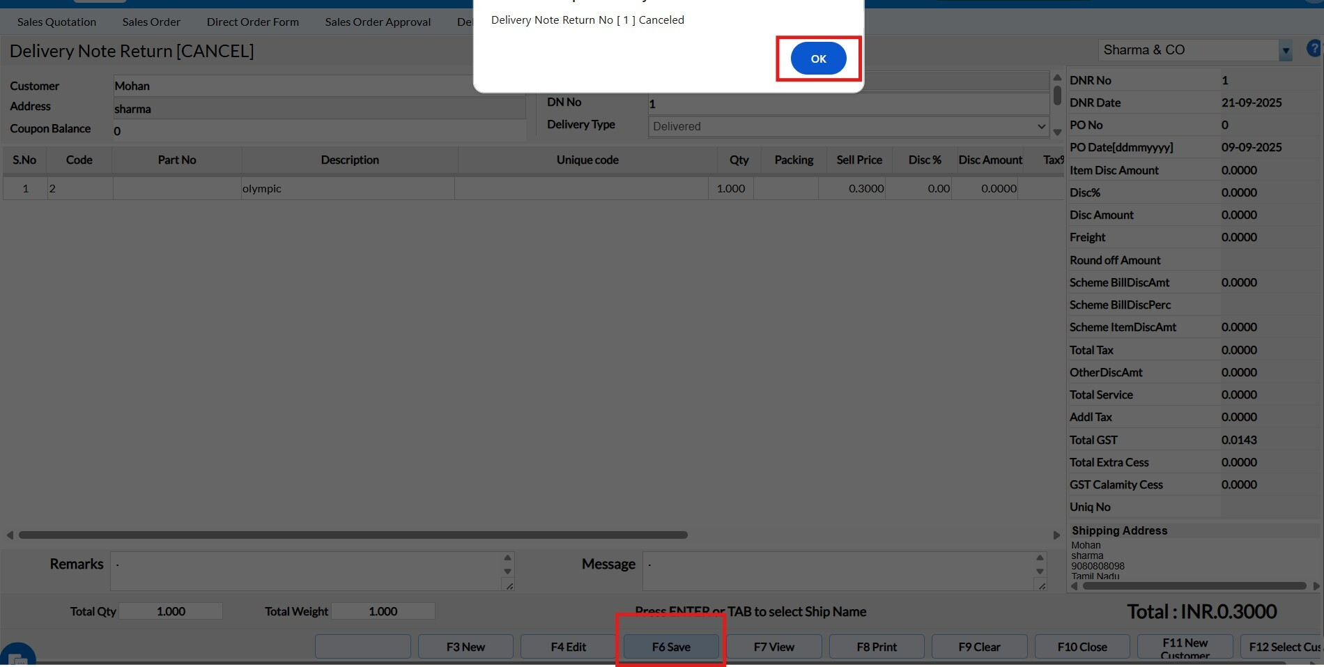Click the F9 Clear button
The width and height of the screenshot is (1324, 667).
(x=979, y=647)
